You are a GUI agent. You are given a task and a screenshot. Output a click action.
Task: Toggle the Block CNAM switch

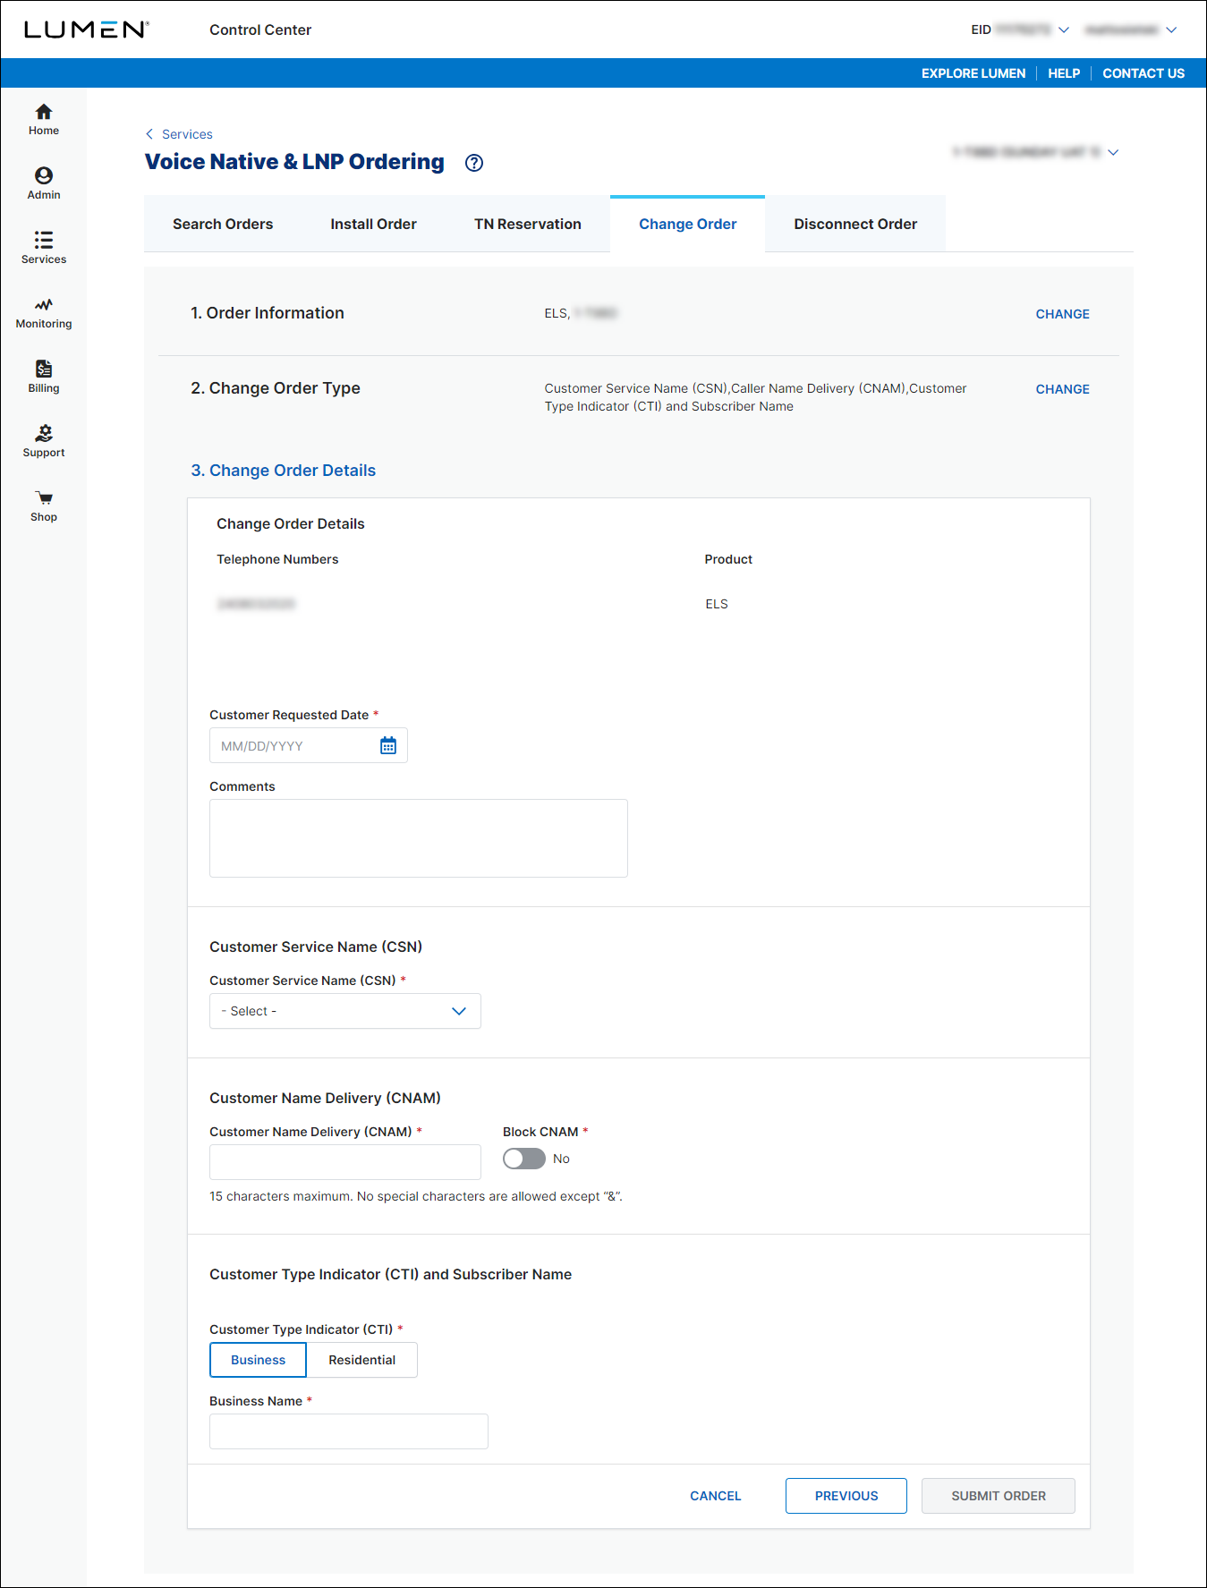tap(524, 1159)
